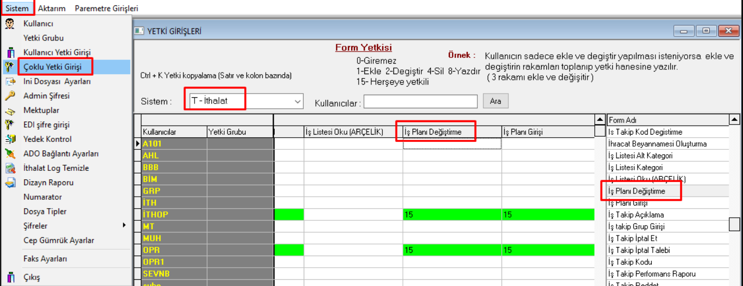Image resolution: width=743 pixels, height=286 pixels.
Task: Click the Kullanıcı user icon in menu
Action: coord(9,24)
